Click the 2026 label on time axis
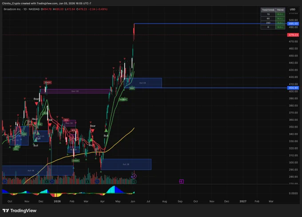The height and width of the screenshot is (217, 302). point(57,201)
